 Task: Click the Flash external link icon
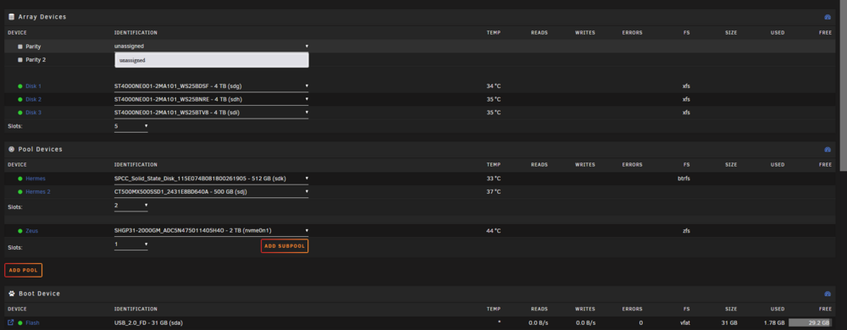[11, 322]
